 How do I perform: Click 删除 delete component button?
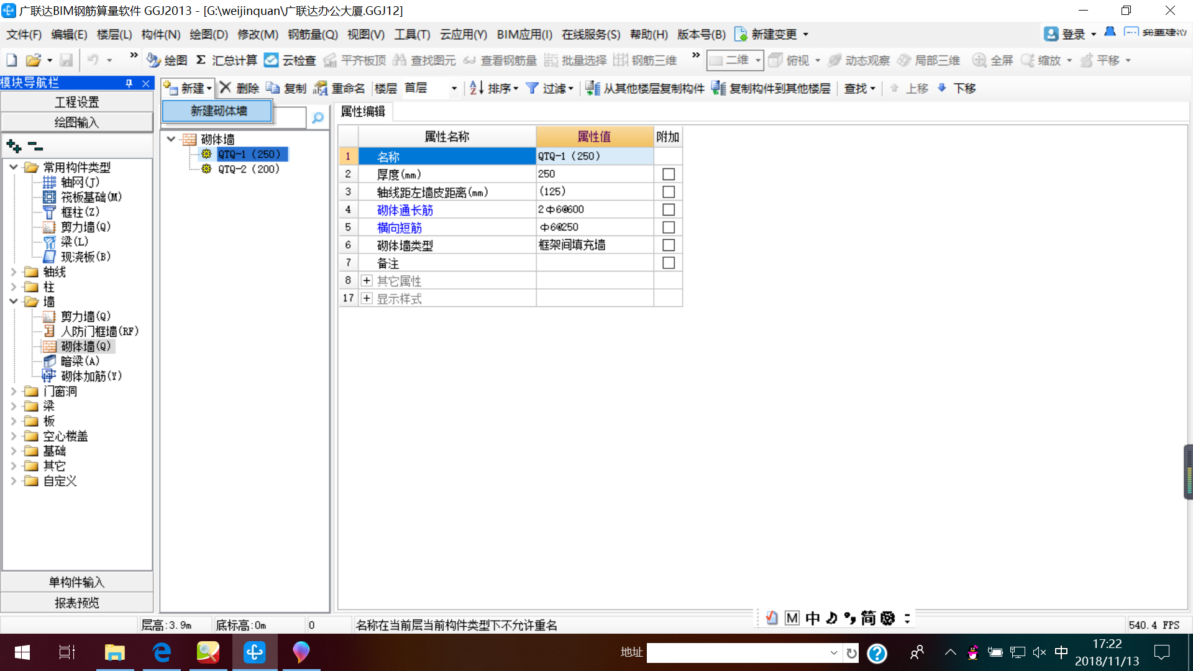[x=239, y=88]
